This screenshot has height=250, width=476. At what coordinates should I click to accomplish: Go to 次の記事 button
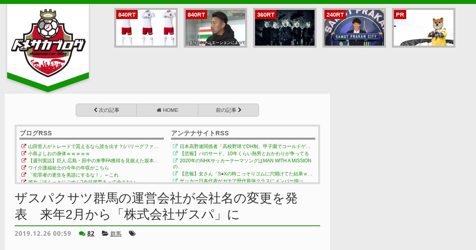click(x=106, y=110)
